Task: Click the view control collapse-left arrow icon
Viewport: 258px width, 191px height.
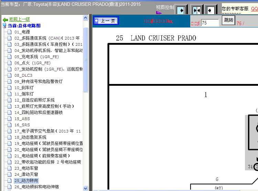Action: point(211,11)
